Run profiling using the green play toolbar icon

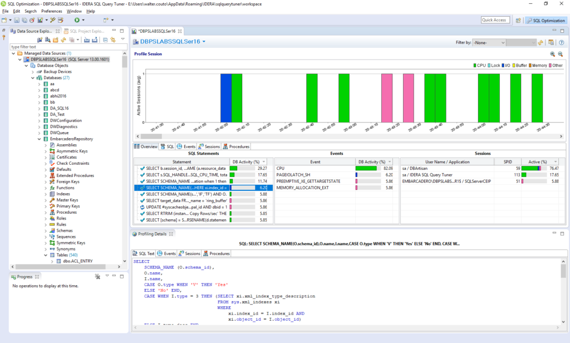(x=77, y=21)
